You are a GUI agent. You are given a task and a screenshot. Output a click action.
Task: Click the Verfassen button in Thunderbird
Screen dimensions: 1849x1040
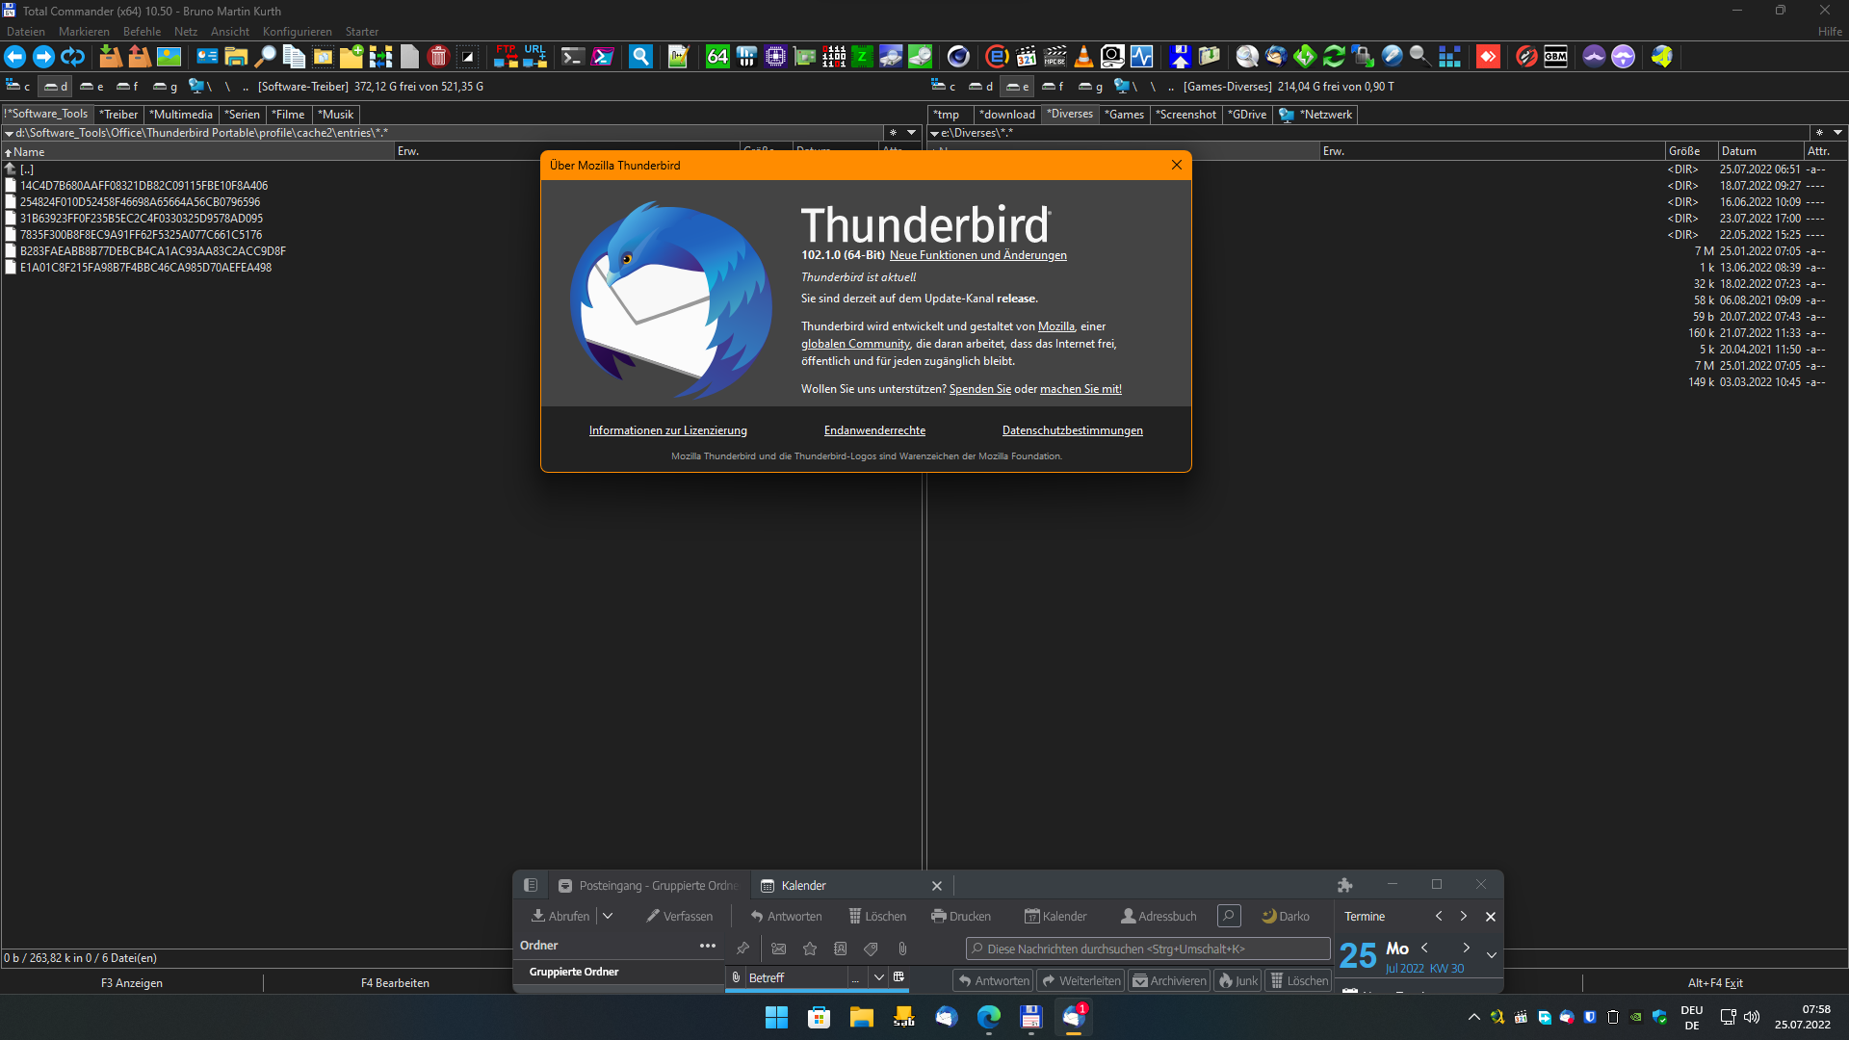pos(679,916)
